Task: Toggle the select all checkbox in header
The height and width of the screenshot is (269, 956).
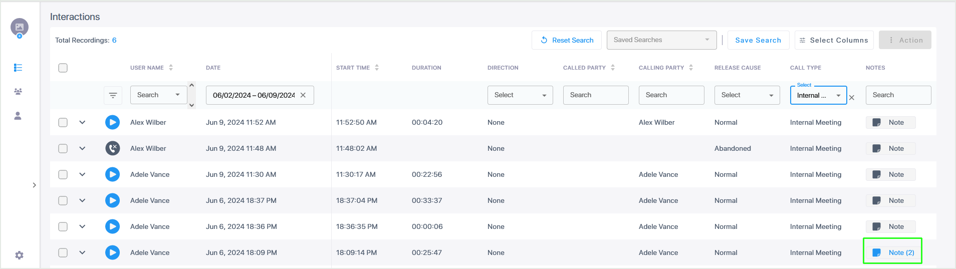Action: pyautogui.click(x=63, y=68)
